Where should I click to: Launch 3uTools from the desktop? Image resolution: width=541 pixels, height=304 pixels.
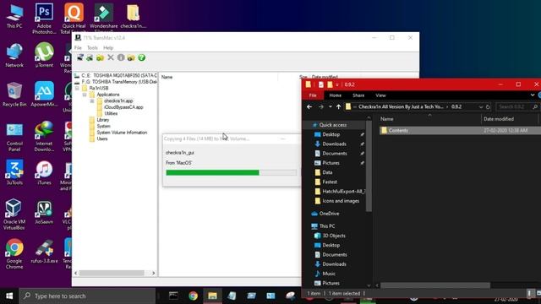tap(14, 172)
